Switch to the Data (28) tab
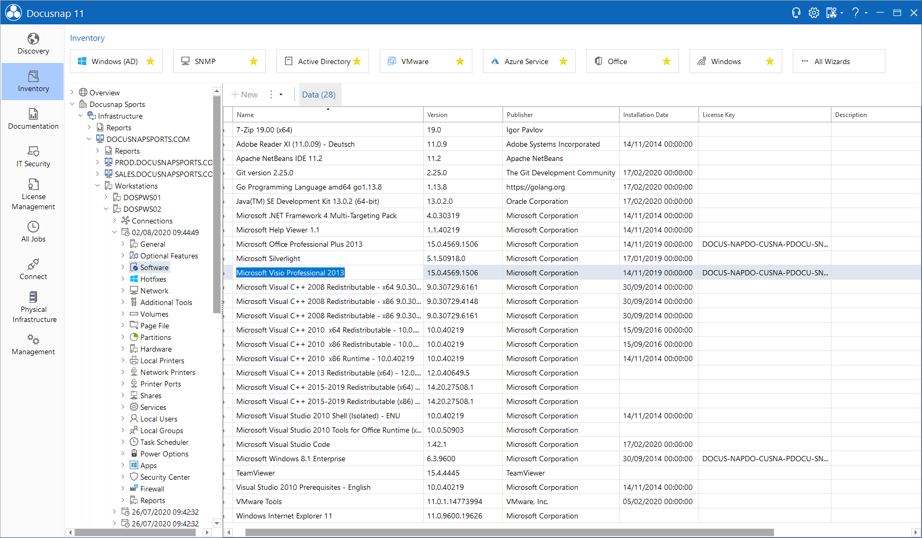This screenshot has height=538, width=922. (319, 95)
